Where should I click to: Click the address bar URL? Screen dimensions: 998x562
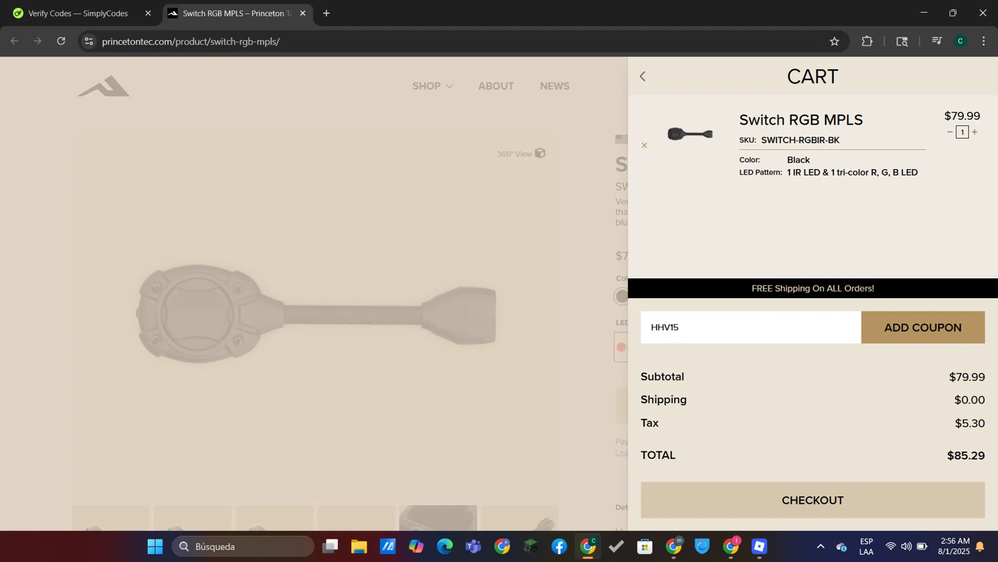191,41
